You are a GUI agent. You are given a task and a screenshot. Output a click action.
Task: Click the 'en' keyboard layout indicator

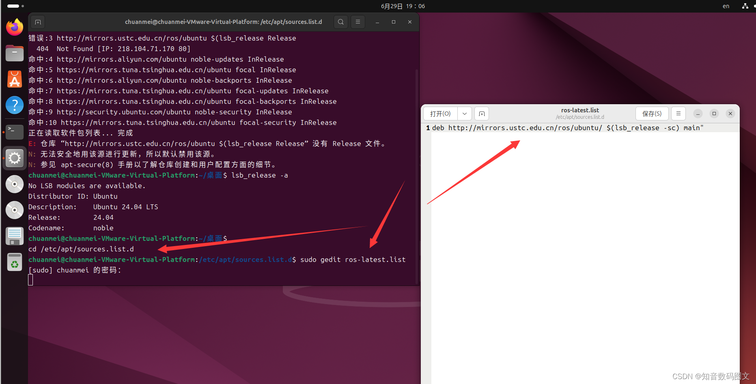(x=726, y=6)
